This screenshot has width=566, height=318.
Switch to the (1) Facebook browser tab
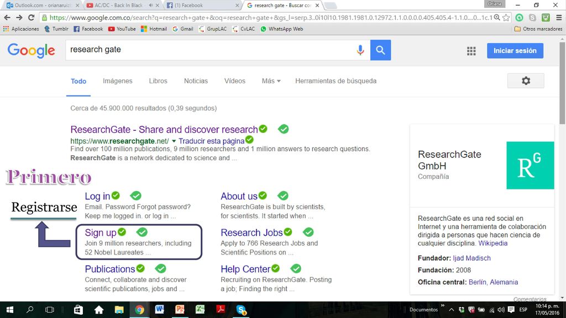pos(201,5)
